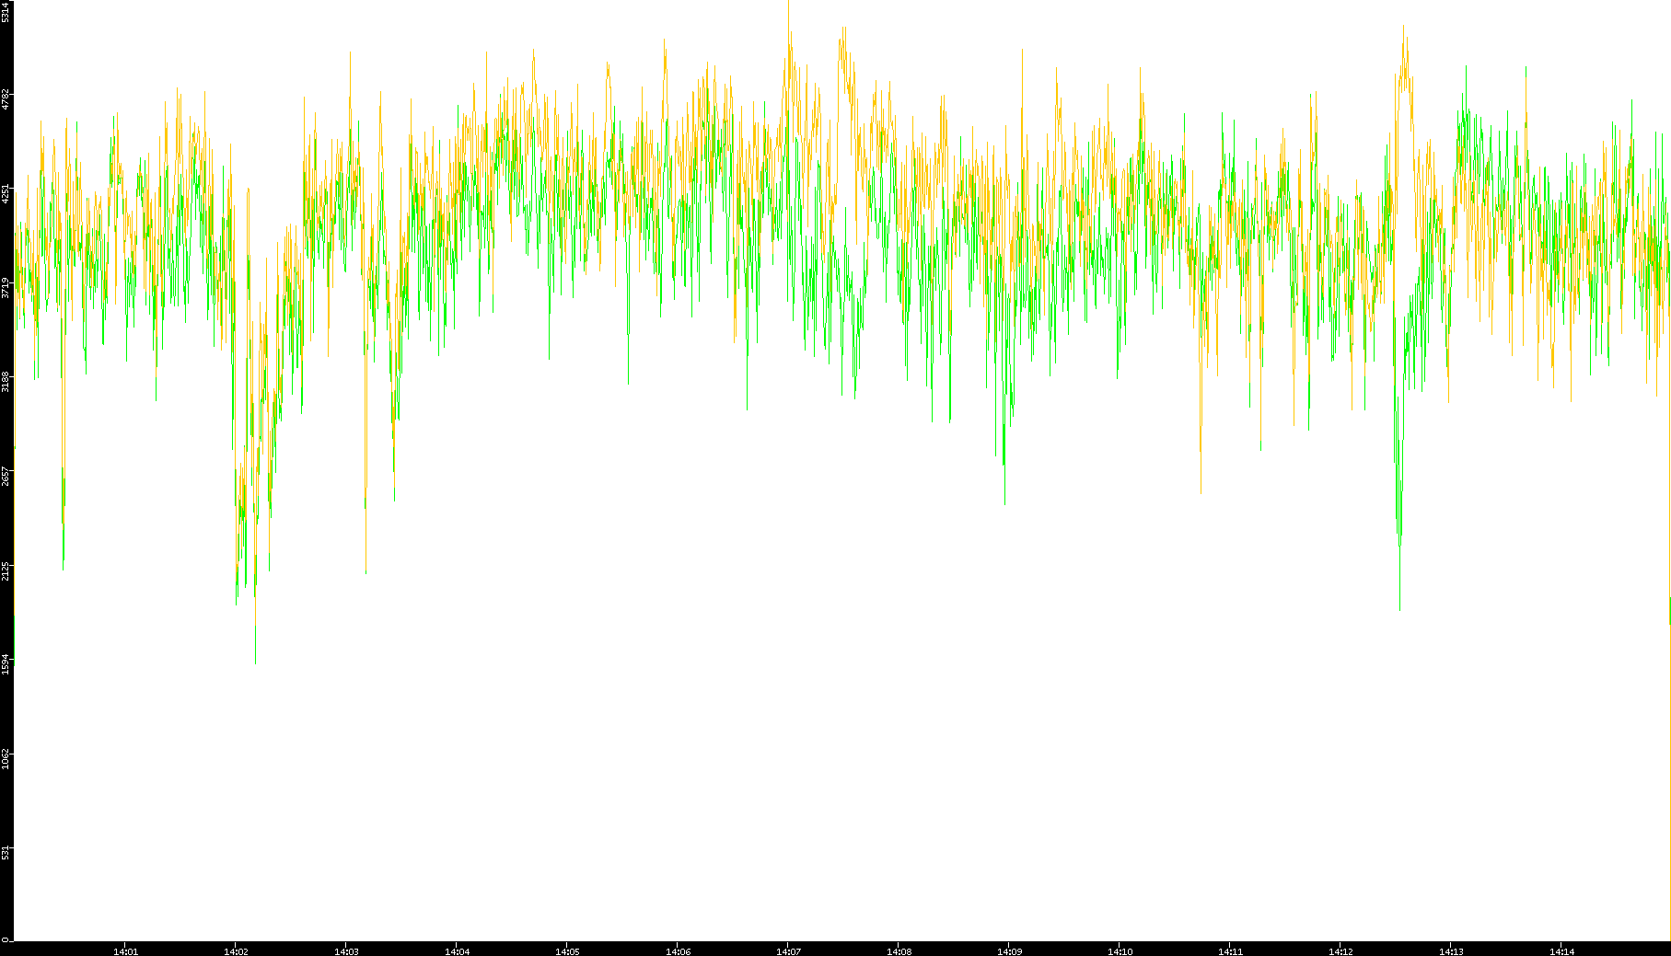Screen dimensions: 1671x956
Task: Select the 3719 vertical axis value
Action: (x=6, y=287)
